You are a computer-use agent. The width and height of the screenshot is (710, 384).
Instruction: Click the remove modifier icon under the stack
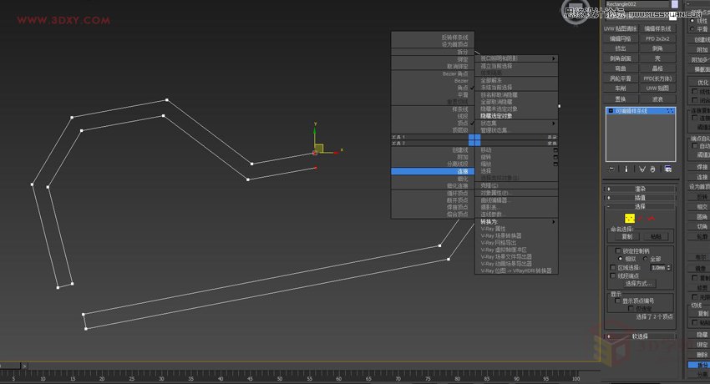pyautogui.click(x=654, y=169)
